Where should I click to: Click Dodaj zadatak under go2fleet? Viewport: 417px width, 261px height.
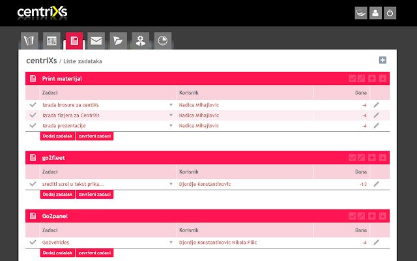57,194
